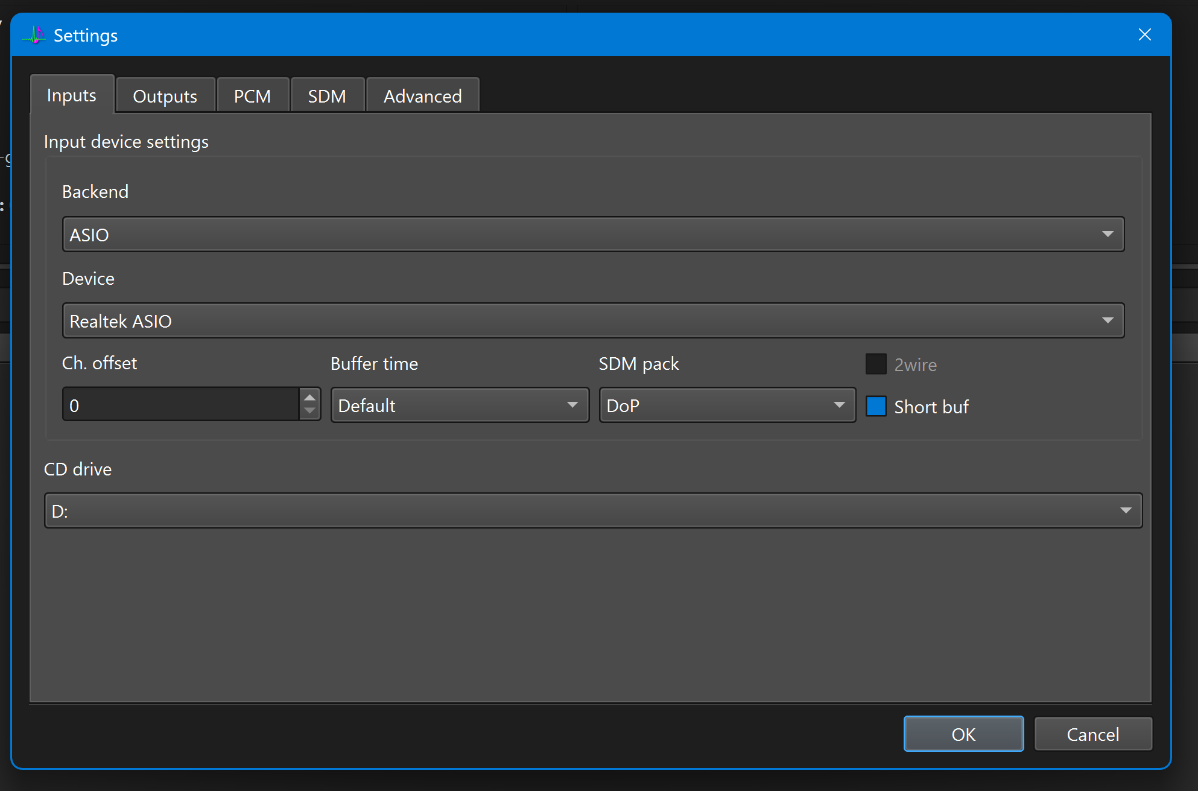Click the Ch. offset number field
Screen dimensions: 1198x791
pyautogui.click(x=181, y=405)
